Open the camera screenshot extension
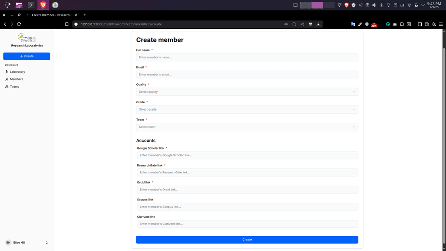 [x=395, y=24]
